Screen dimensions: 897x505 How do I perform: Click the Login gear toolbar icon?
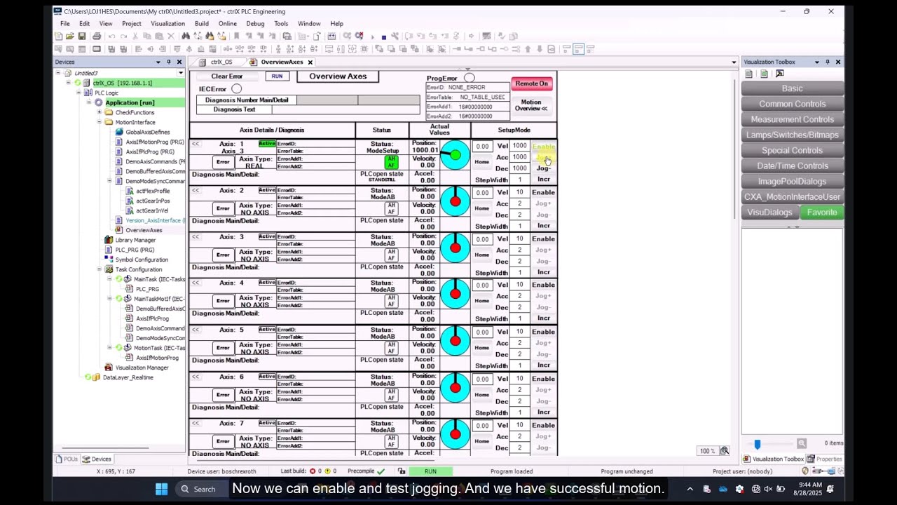tap(347, 36)
